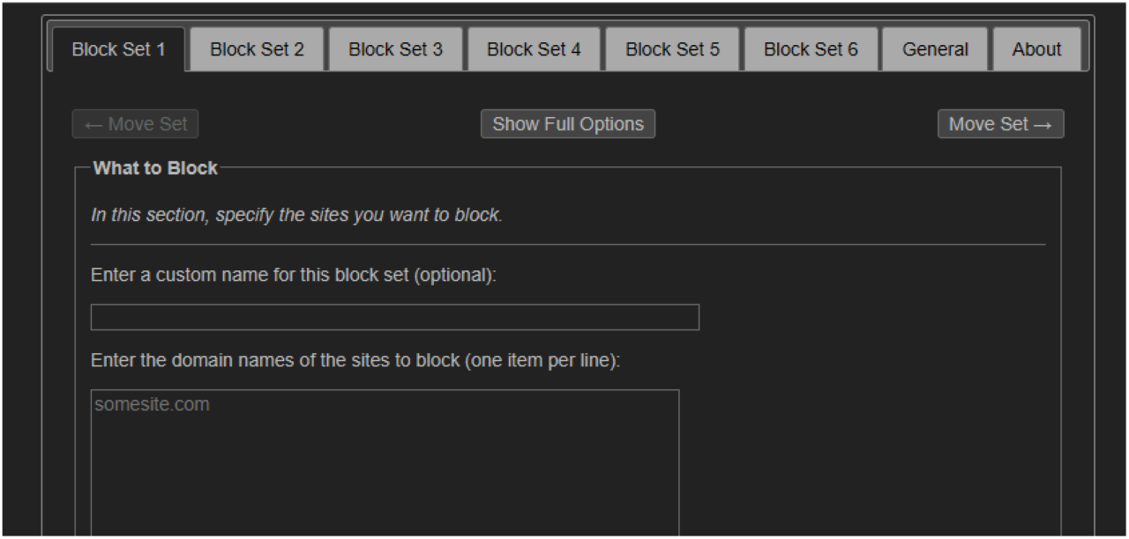The height and width of the screenshot is (539, 1129).
Task: Click the greyed-out ← Move Set button
Action: [135, 124]
